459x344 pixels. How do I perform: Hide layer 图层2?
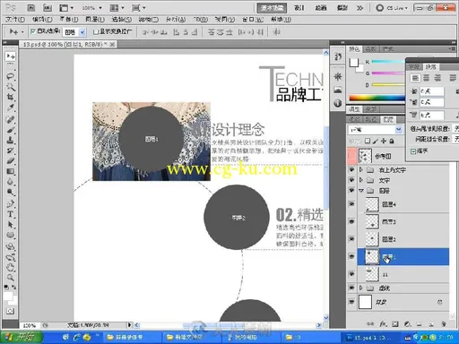[x=351, y=239]
